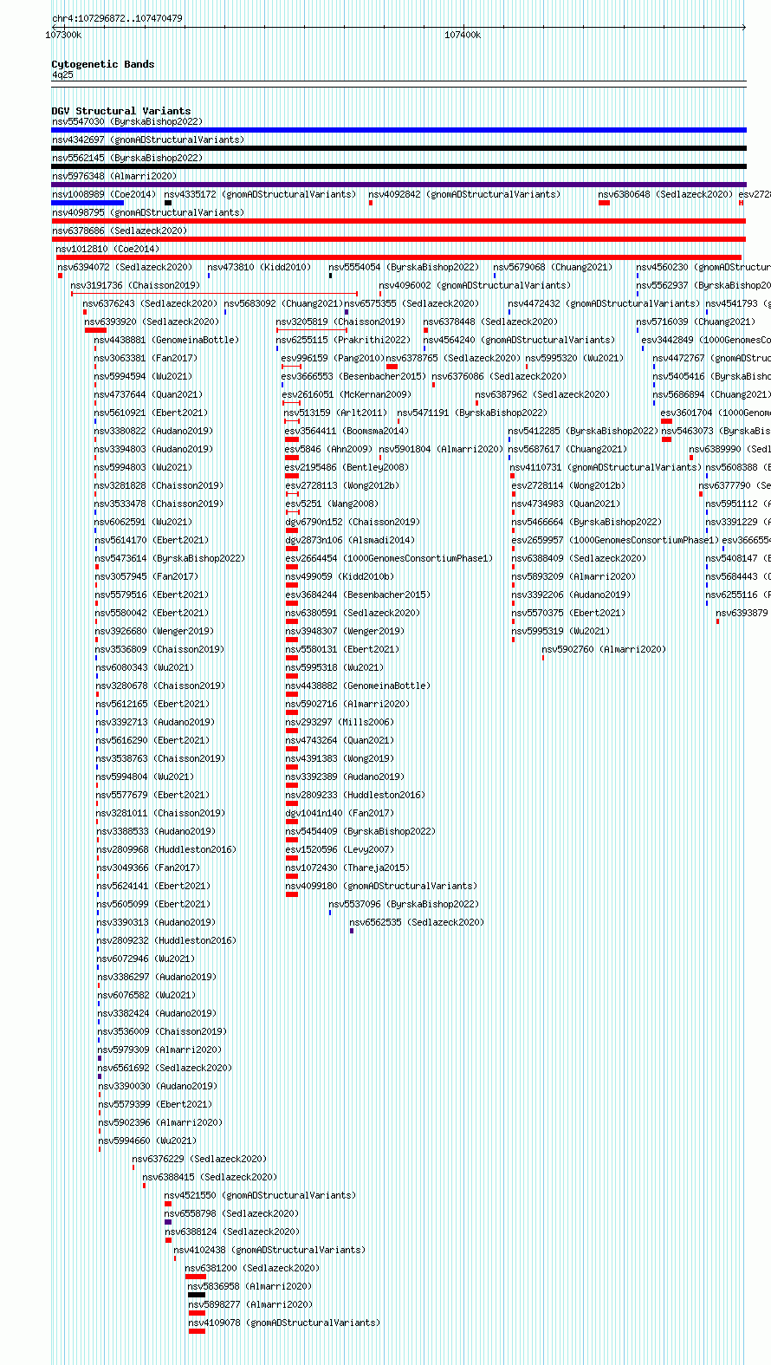Select nsv4098795 gnomAD variant label
The height and width of the screenshot is (1365, 771).
coord(148,213)
